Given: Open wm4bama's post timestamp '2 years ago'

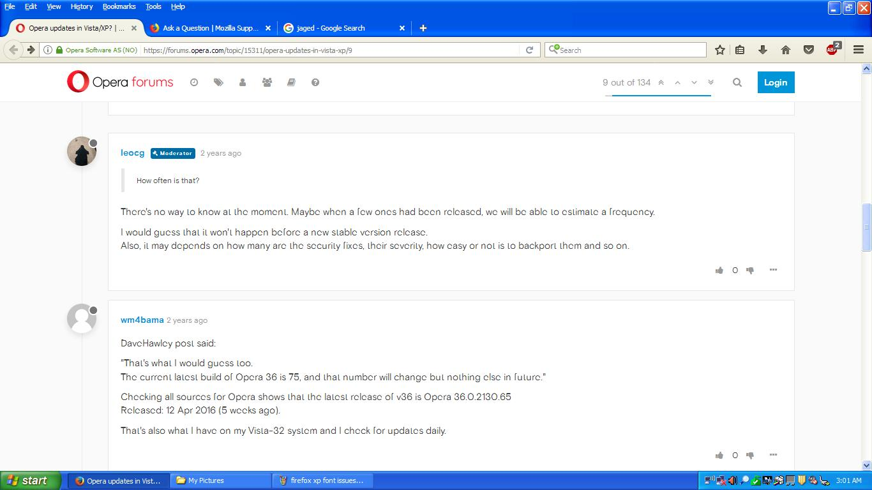Looking at the screenshot, I should [x=187, y=320].
